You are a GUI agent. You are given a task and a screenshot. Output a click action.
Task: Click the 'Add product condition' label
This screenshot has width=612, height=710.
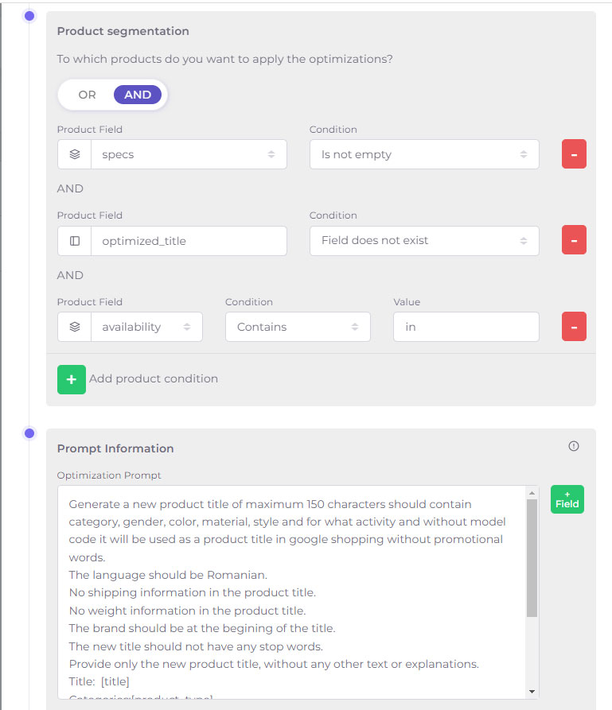point(154,378)
